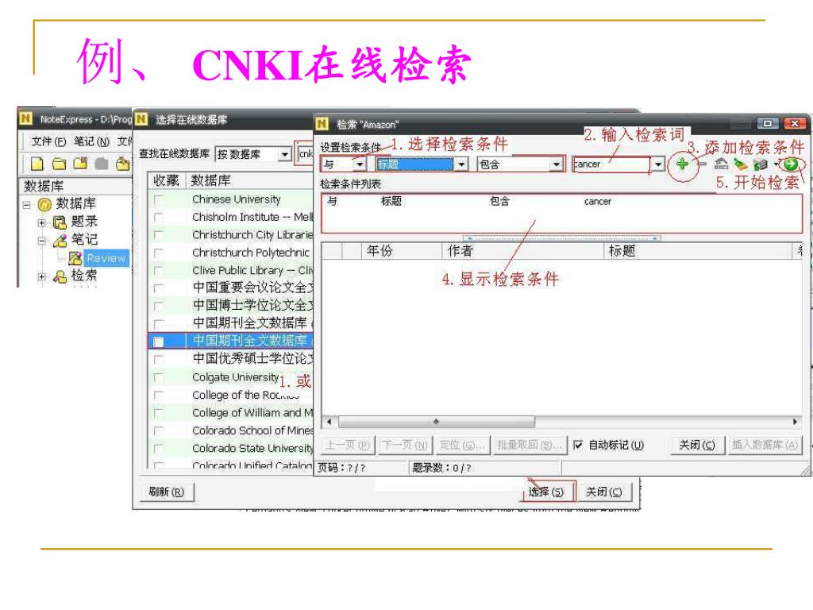Click the 收藏 column header
813x610 pixels.
point(167,180)
